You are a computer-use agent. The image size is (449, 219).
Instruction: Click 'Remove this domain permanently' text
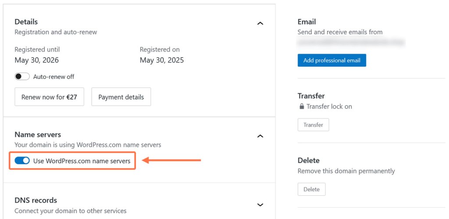coord(346,171)
